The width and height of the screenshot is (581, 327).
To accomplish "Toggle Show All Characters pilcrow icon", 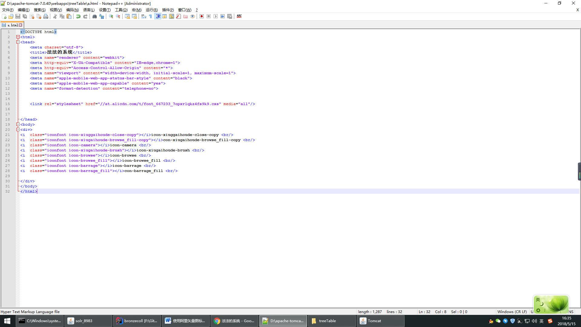I will 151,16.
